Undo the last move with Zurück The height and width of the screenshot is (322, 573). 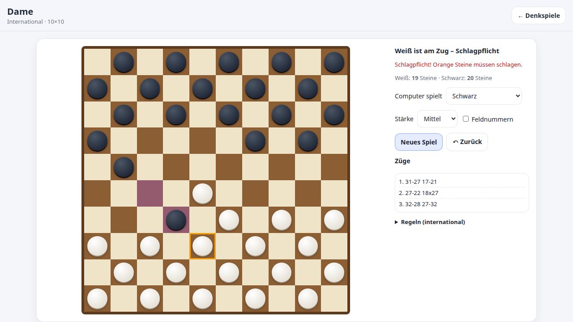point(467,142)
